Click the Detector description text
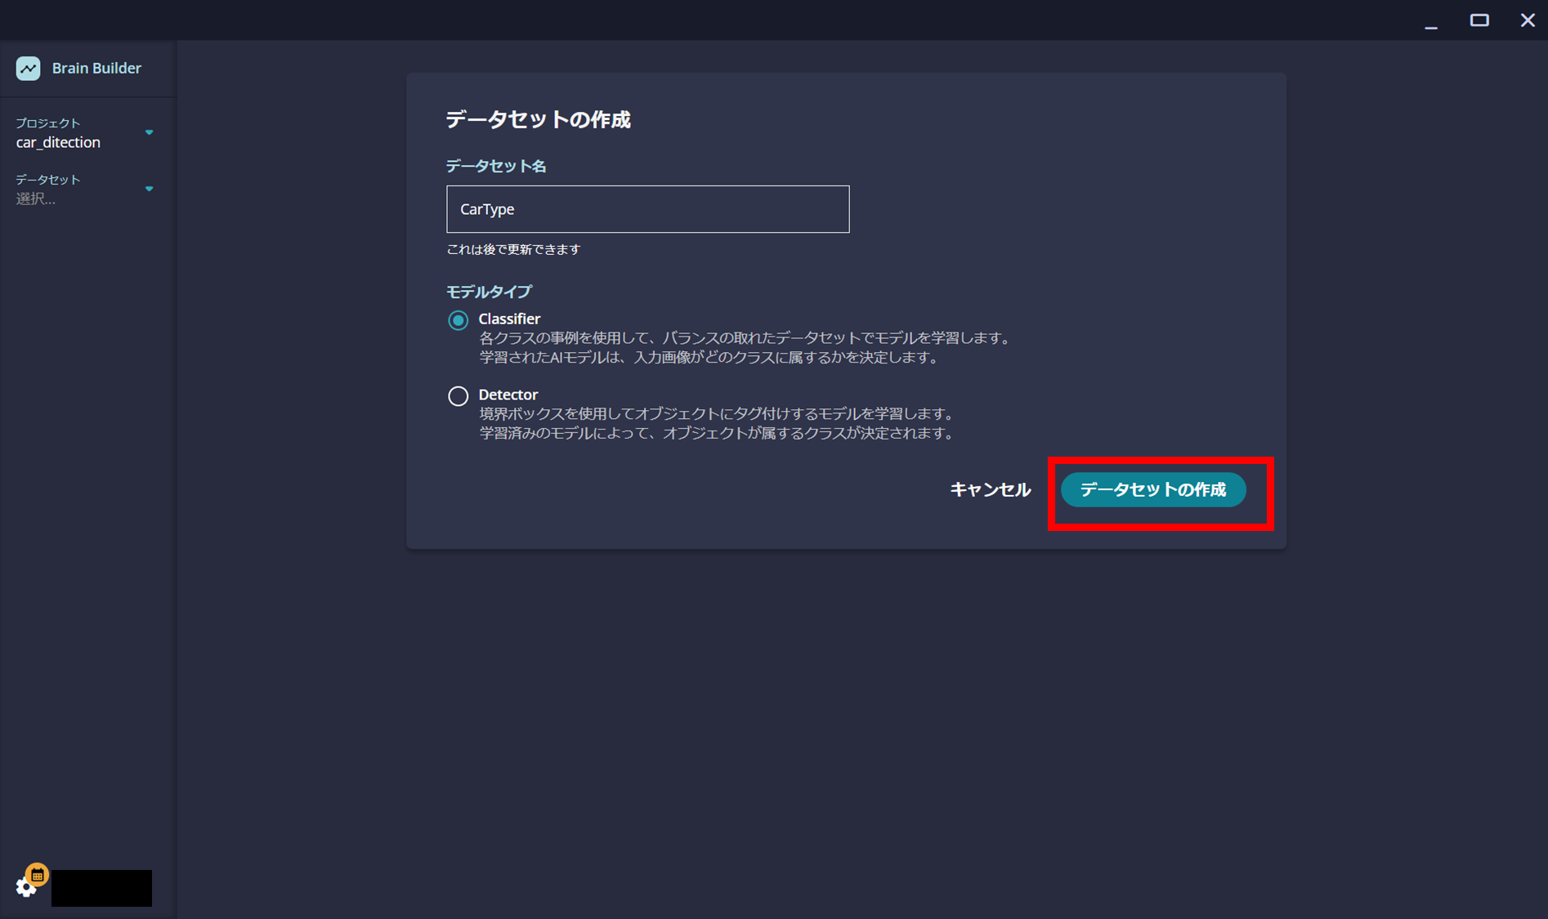1548x919 pixels. click(x=717, y=423)
